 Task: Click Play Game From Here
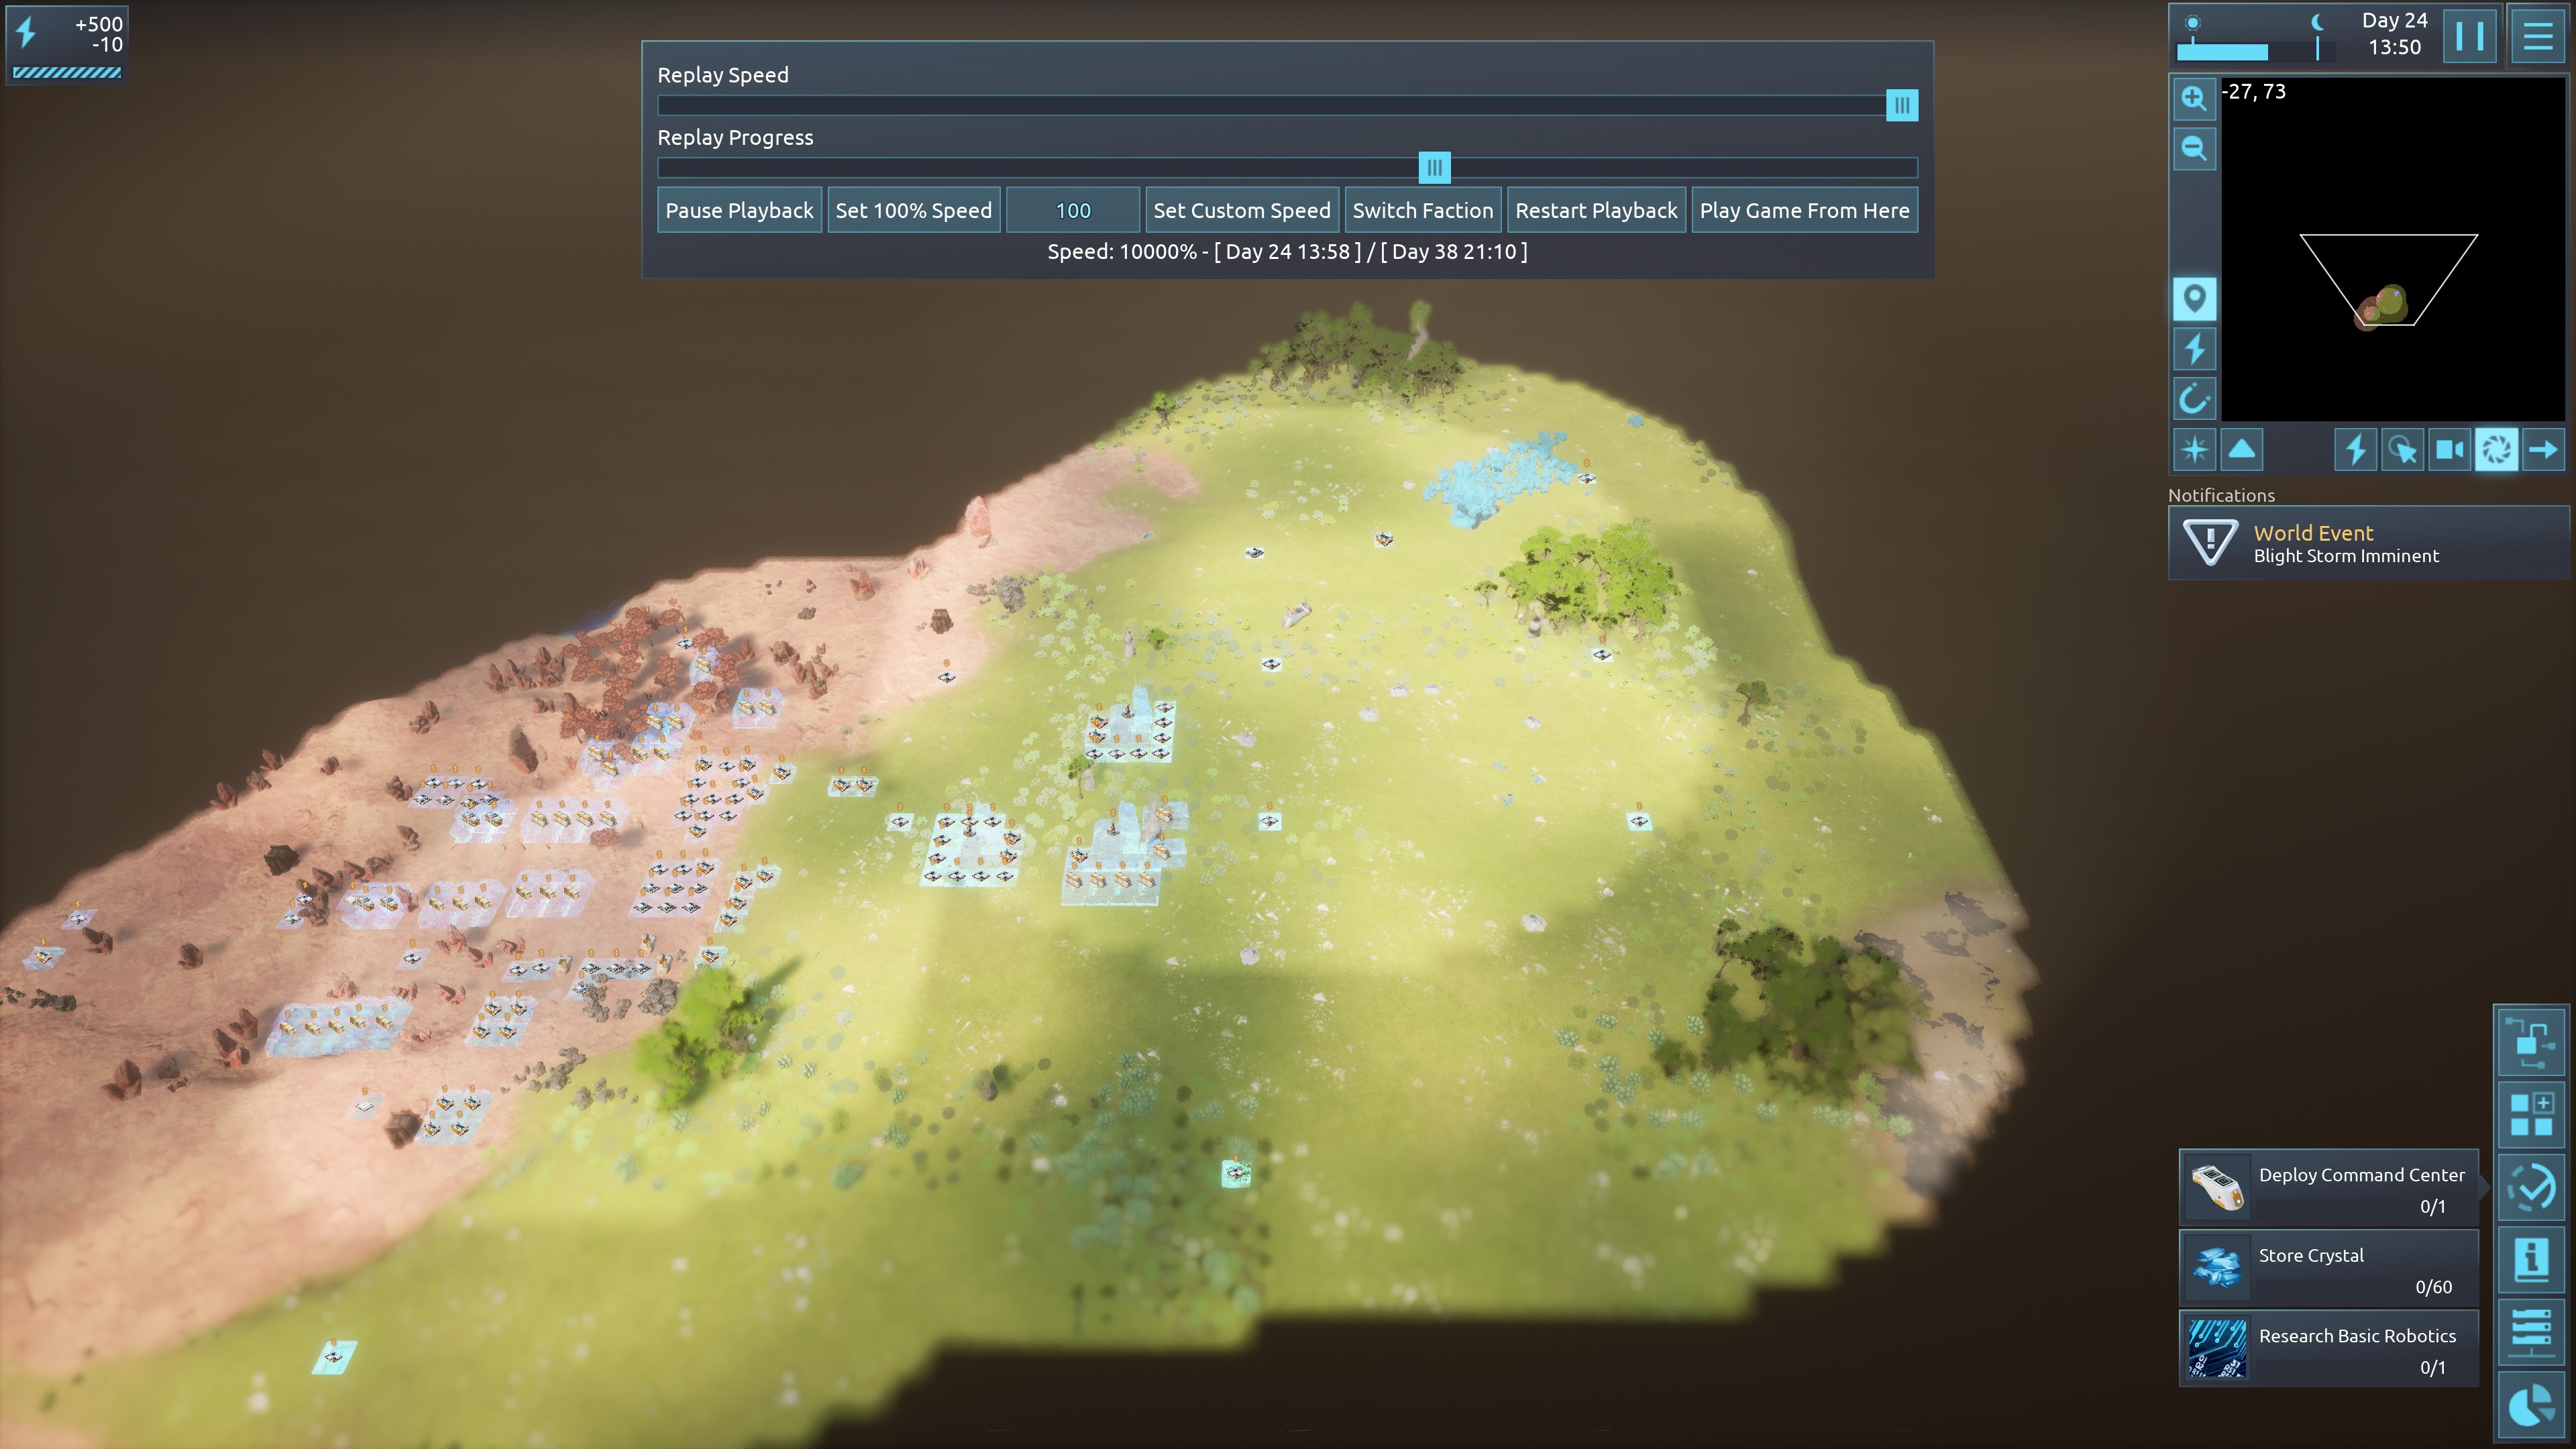pyautogui.click(x=1804, y=211)
